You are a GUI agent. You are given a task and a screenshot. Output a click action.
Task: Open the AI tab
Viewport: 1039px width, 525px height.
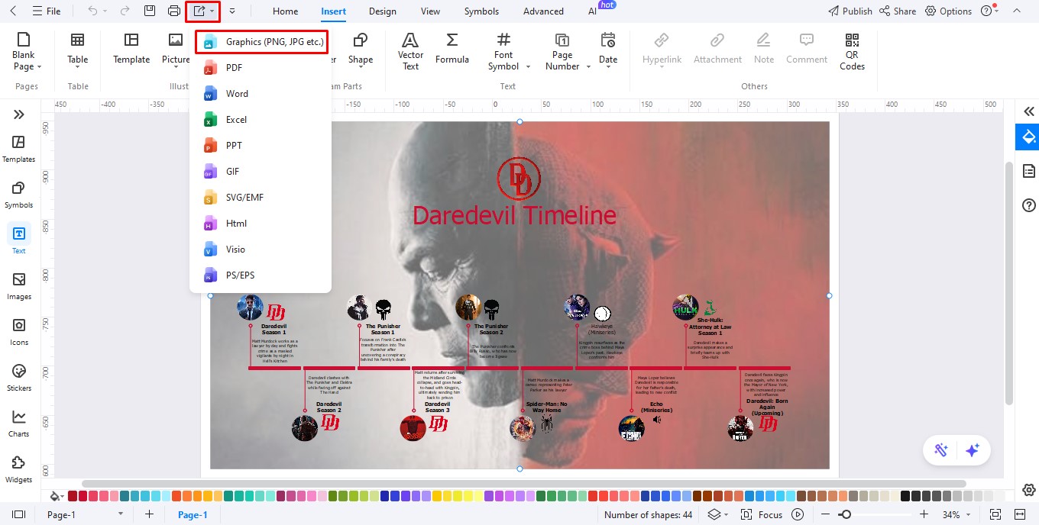click(592, 11)
